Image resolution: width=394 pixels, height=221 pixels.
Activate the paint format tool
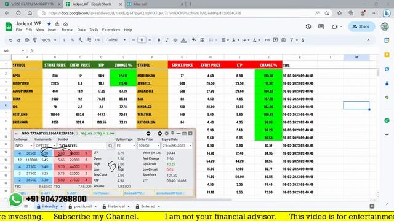point(35,40)
